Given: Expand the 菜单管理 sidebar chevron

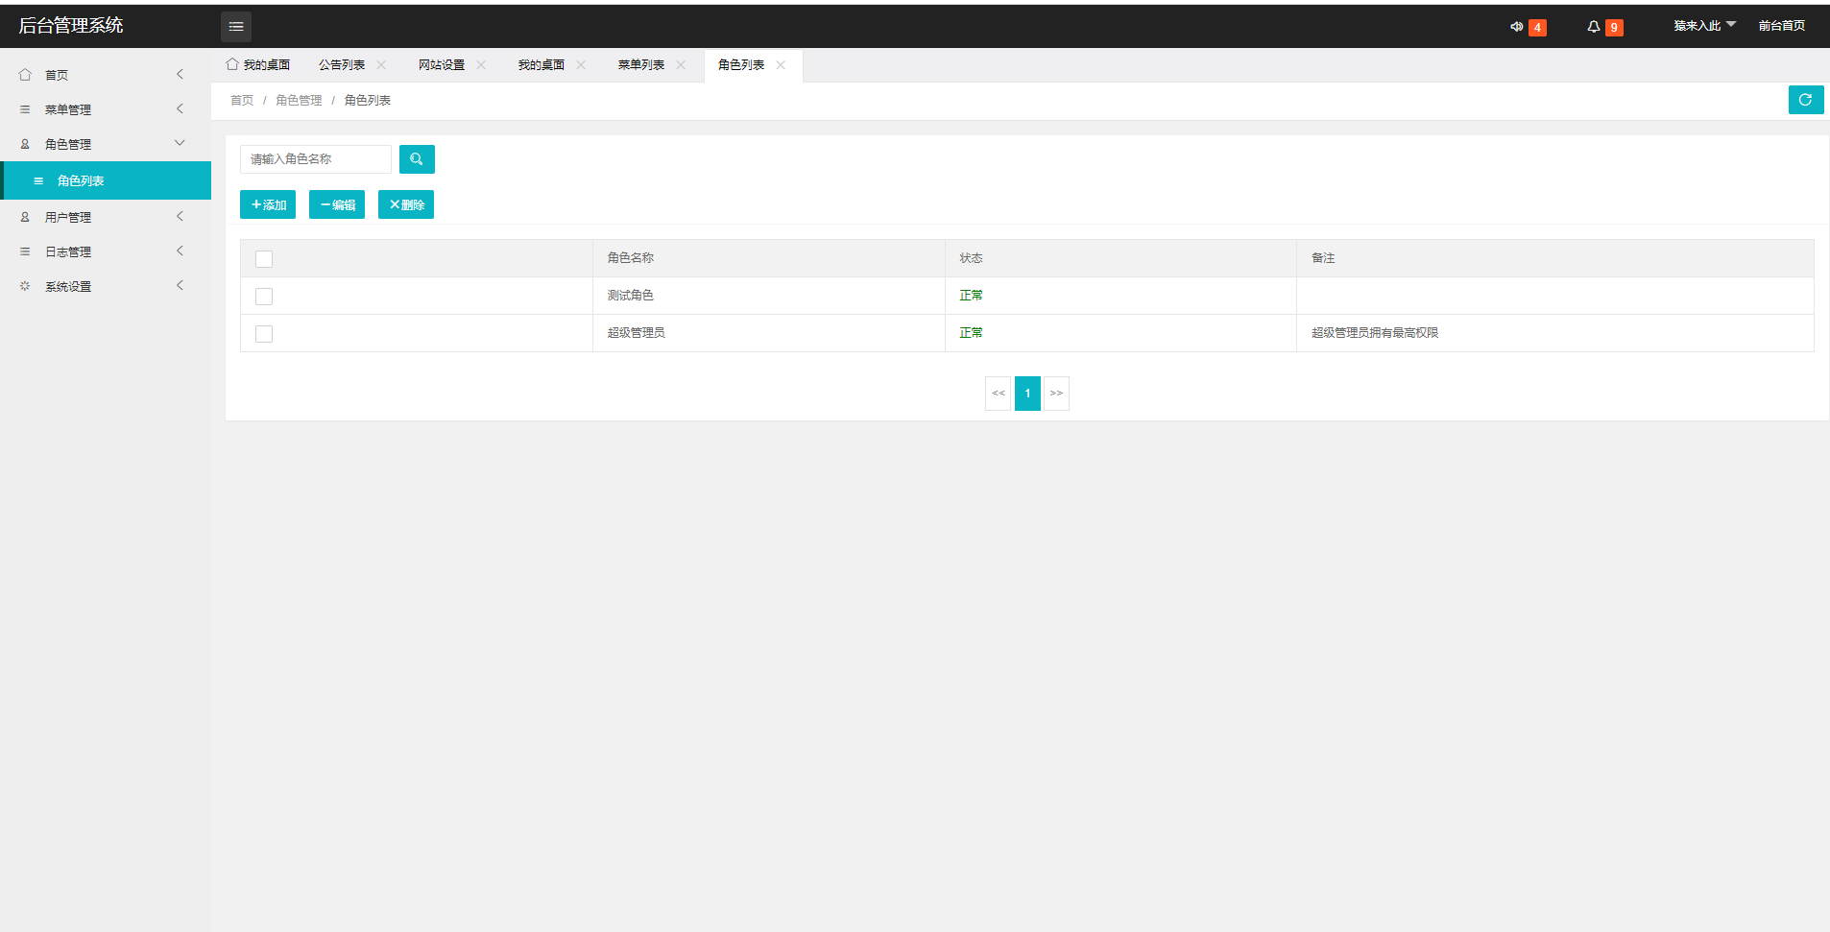Looking at the screenshot, I should coord(180,108).
